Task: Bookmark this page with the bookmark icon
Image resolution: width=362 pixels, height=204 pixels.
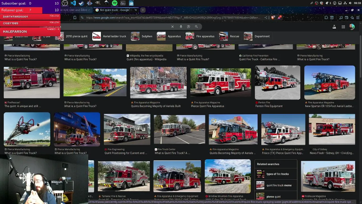Action: (x=75, y=18)
